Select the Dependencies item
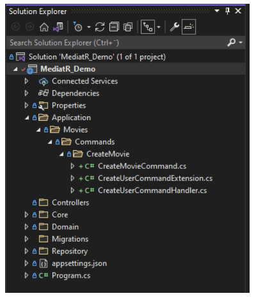 pos(76,93)
